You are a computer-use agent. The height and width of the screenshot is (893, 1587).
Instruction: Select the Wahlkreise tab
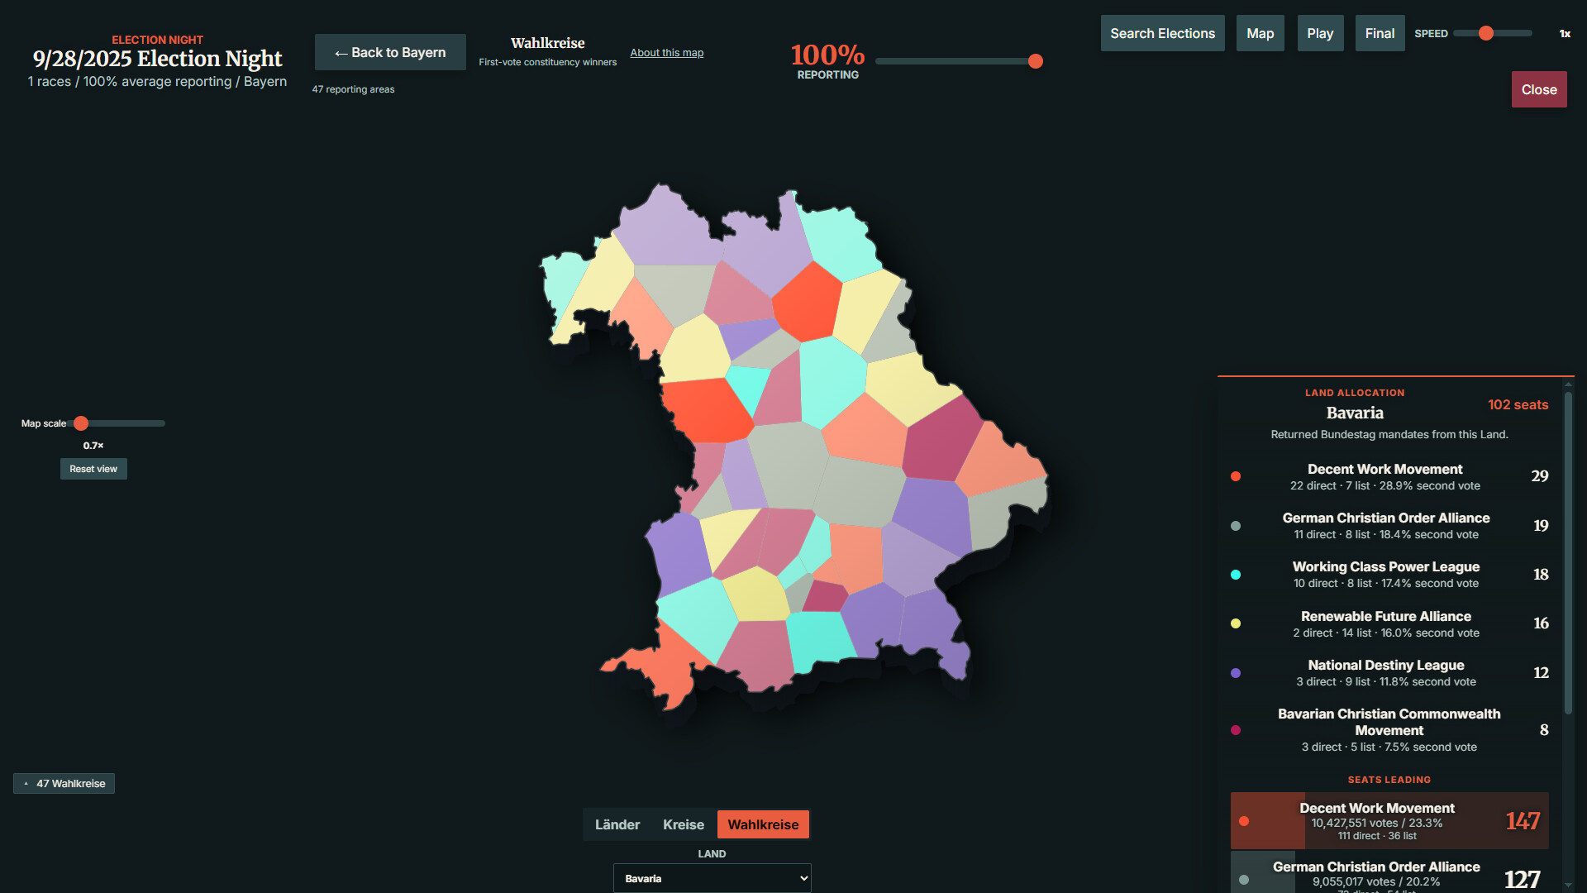763,824
